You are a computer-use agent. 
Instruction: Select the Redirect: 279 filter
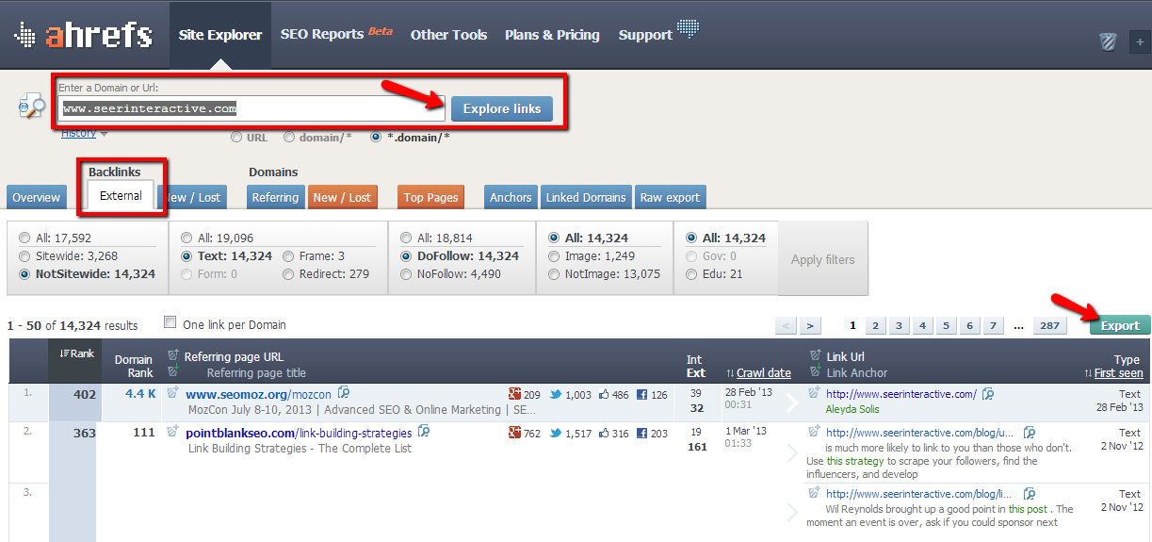(x=289, y=274)
